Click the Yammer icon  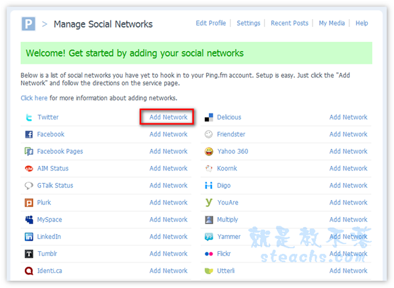click(x=209, y=237)
